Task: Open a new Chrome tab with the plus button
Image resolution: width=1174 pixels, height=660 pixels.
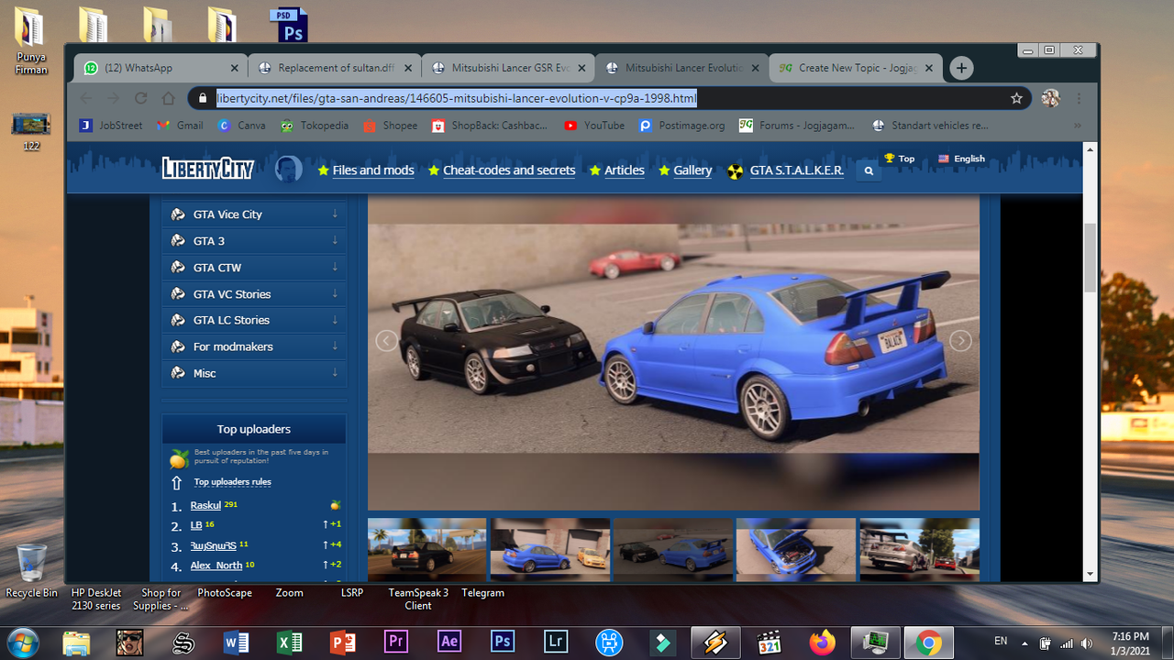Action: [x=961, y=68]
